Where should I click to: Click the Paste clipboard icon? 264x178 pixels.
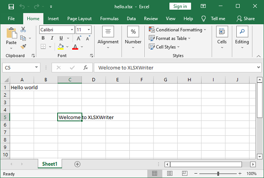coord(11,36)
